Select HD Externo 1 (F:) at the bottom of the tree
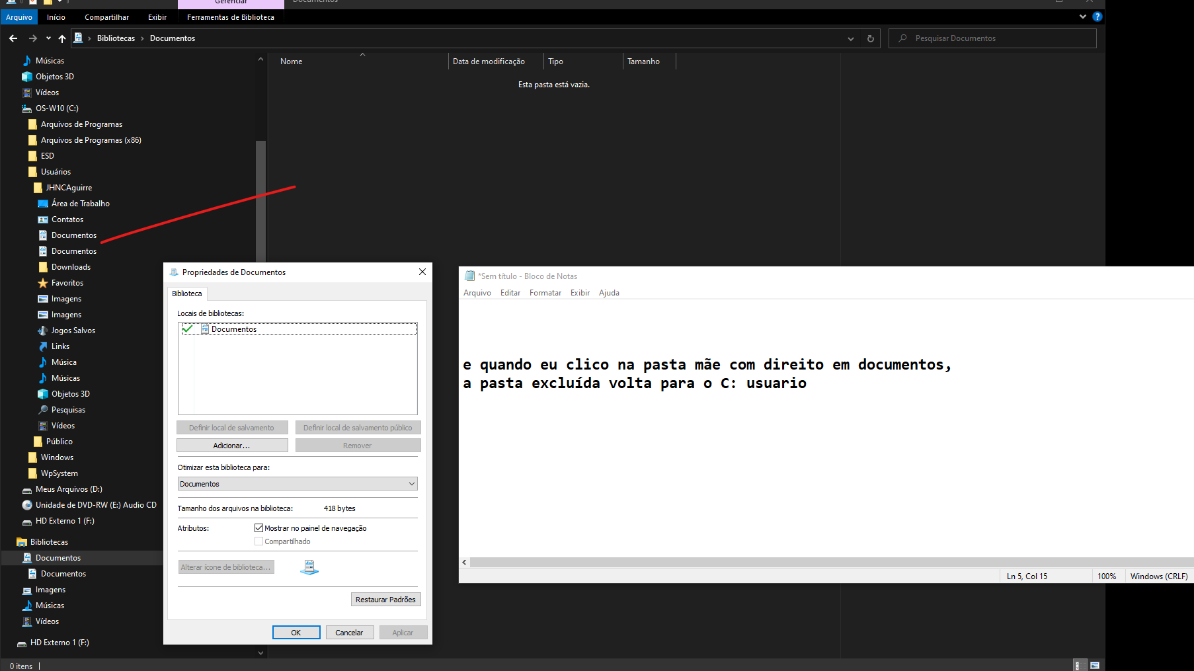Image resolution: width=1194 pixels, height=671 pixels. [60, 643]
